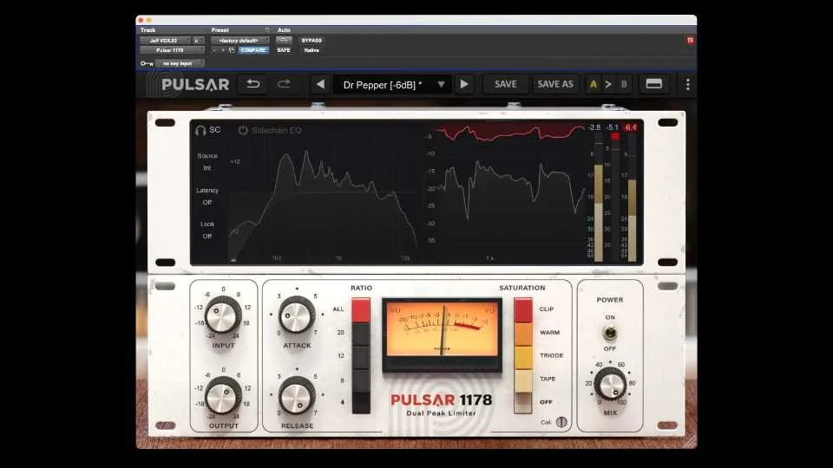Change the Latency Off setting

[x=207, y=202]
